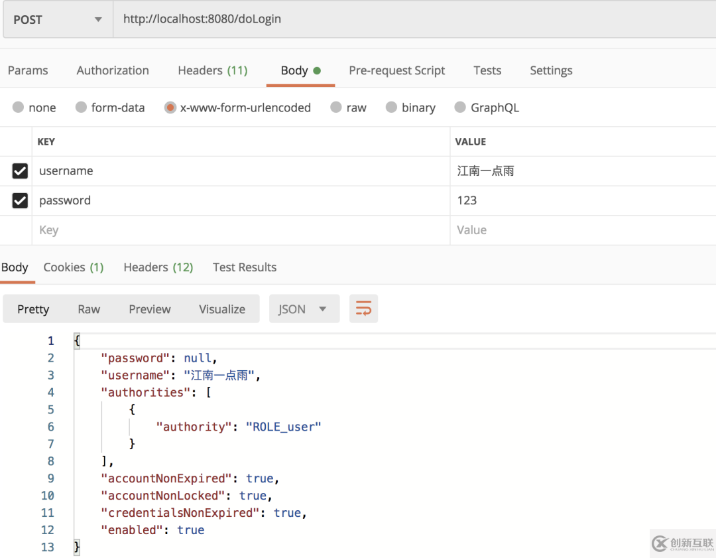Image resolution: width=716 pixels, height=558 pixels.
Task: Uncheck the password parameter checkbox
Action: tap(20, 200)
